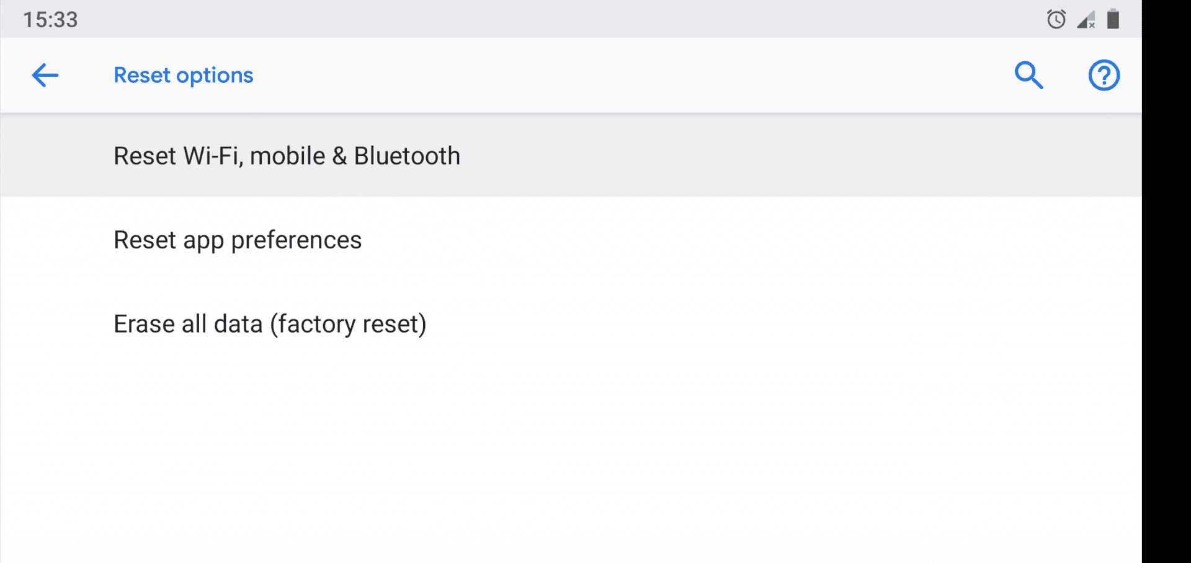The width and height of the screenshot is (1191, 563).
Task: Click the back arrow to leave Reset options
Action: (x=44, y=75)
